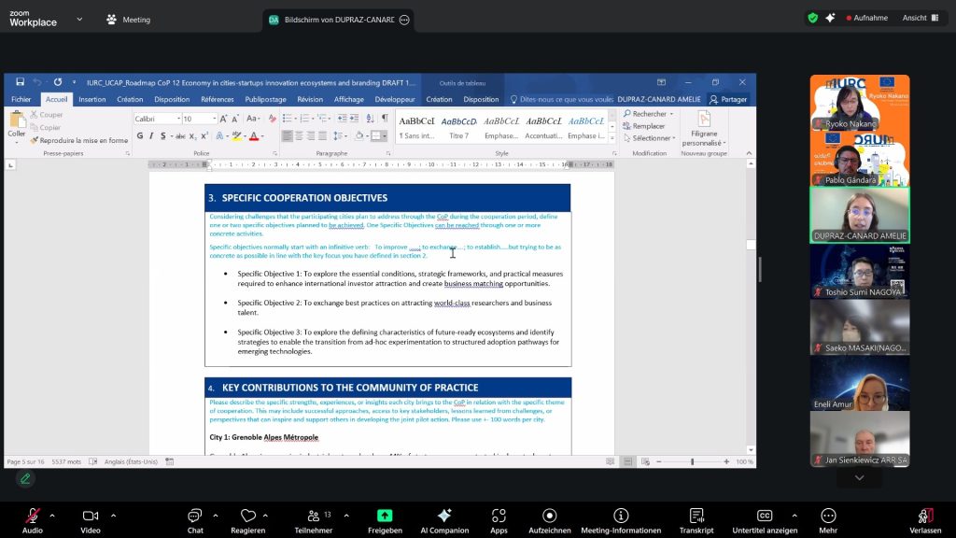Toggle the Video camera on

90,517
